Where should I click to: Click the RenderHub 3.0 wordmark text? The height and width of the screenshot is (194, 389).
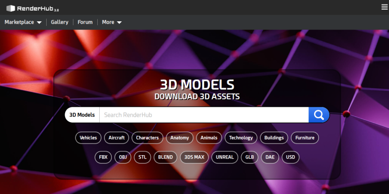click(38, 9)
